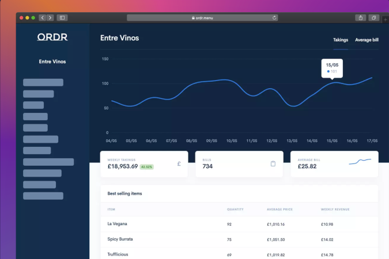Click the 42.52% green badge
The image size is (389, 259).
pos(146,167)
